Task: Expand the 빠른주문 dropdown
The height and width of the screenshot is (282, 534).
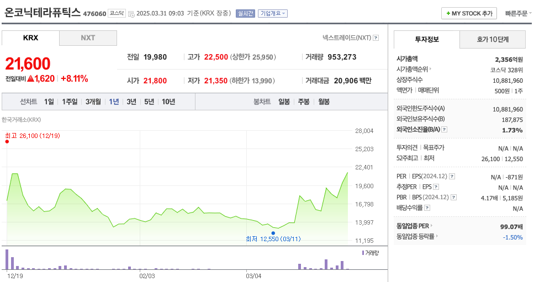Action: [519, 13]
